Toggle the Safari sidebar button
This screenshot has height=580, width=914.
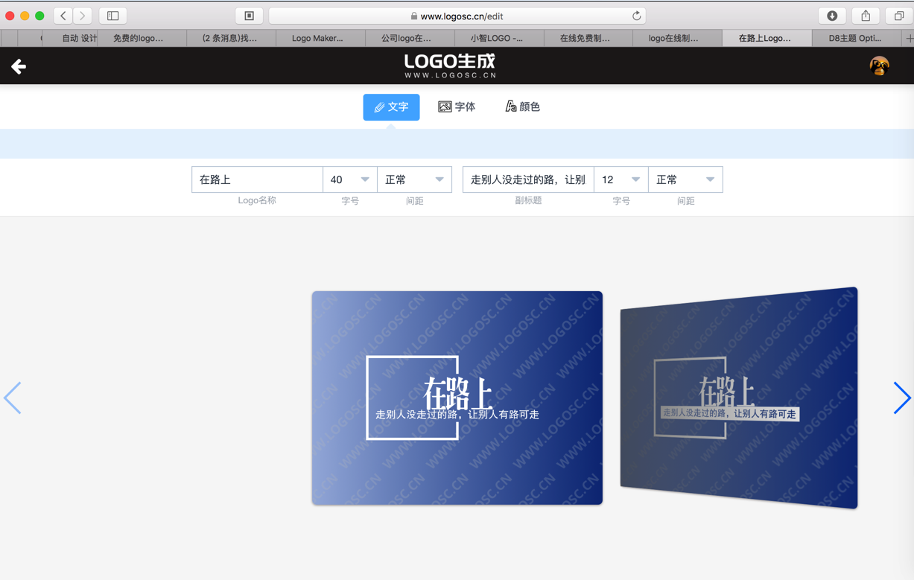pos(113,16)
